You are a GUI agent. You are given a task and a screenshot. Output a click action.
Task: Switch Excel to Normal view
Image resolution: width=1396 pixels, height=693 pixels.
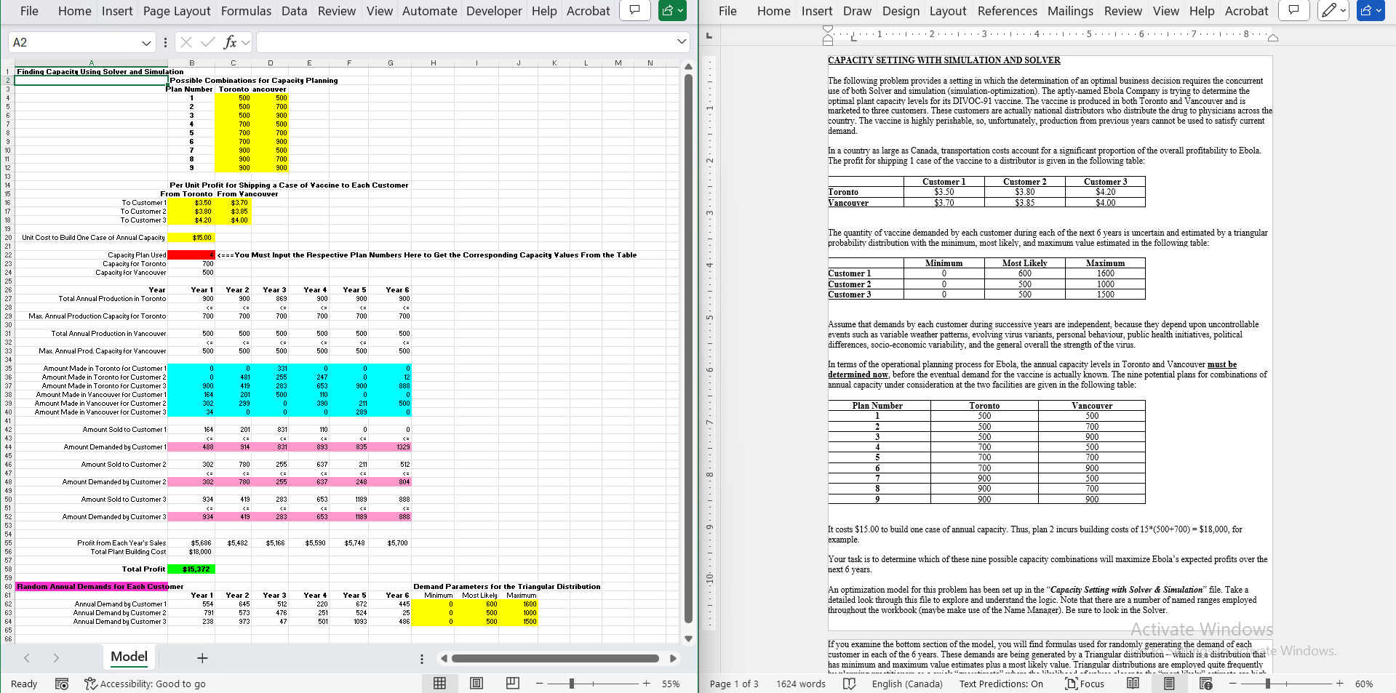439,684
